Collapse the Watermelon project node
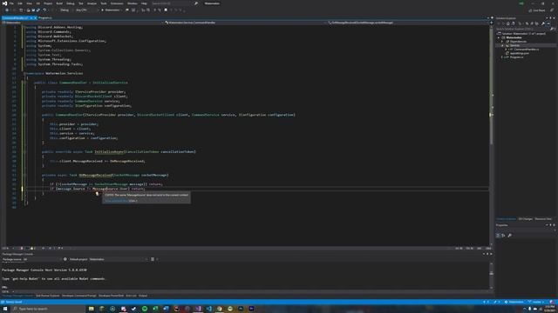This screenshot has height=313, width=558. [x=499, y=37]
